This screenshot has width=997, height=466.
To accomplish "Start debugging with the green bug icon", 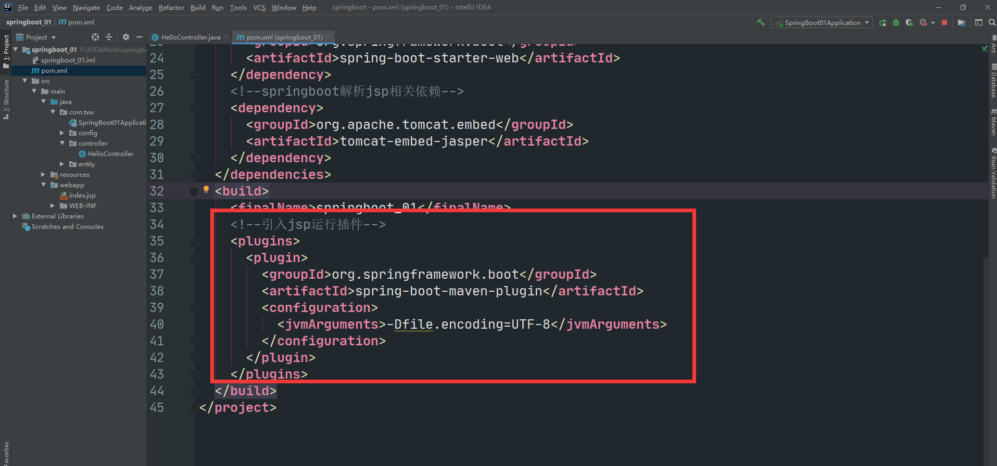I will (x=896, y=22).
